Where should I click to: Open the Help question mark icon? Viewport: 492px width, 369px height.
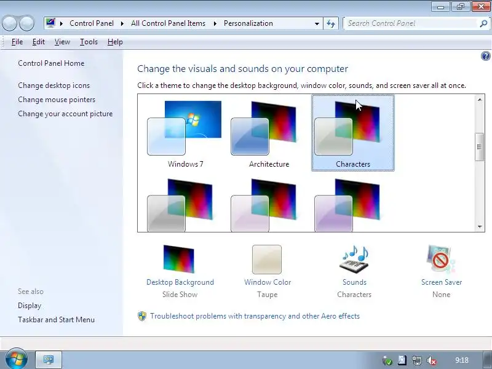click(x=485, y=56)
